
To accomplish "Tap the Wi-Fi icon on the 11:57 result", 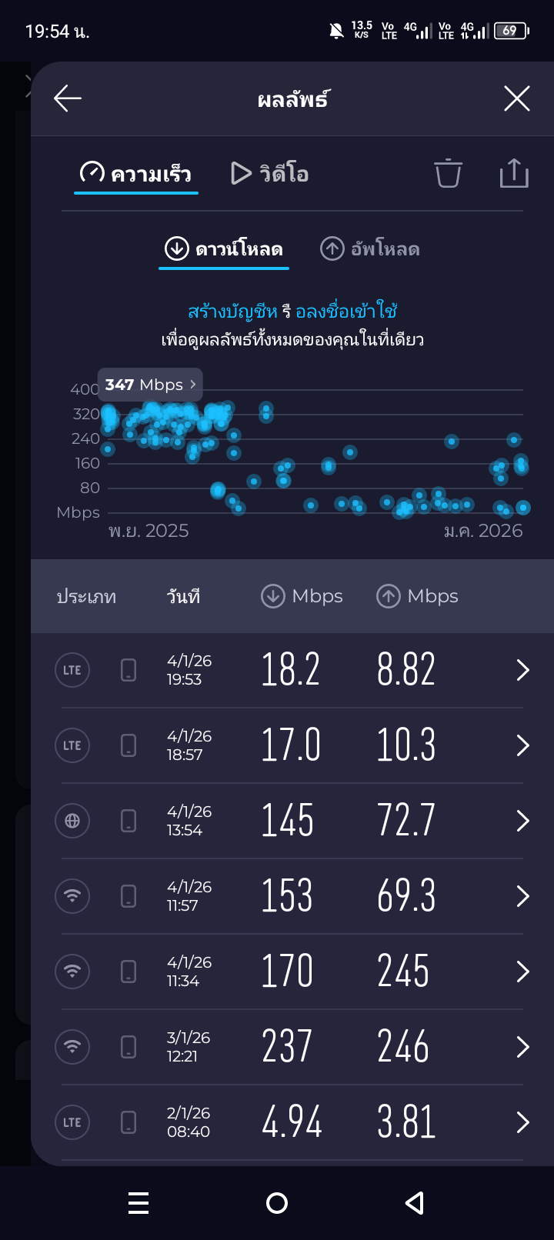I will [72, 896].
